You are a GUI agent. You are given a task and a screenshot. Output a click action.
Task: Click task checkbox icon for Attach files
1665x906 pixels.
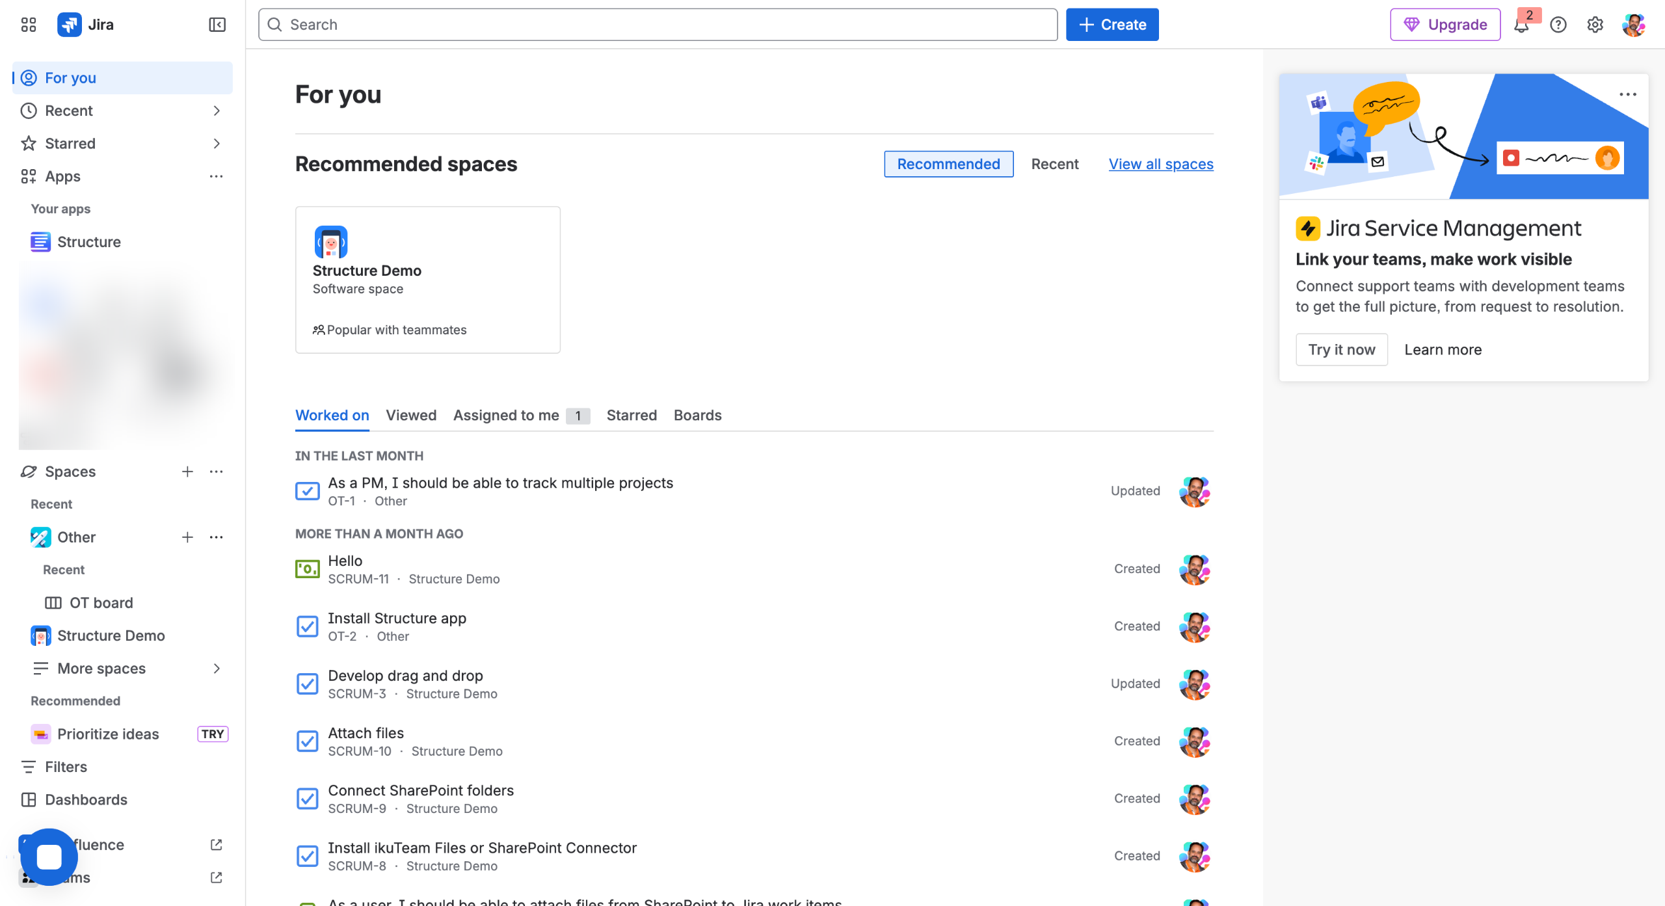[x=308, y=741]
